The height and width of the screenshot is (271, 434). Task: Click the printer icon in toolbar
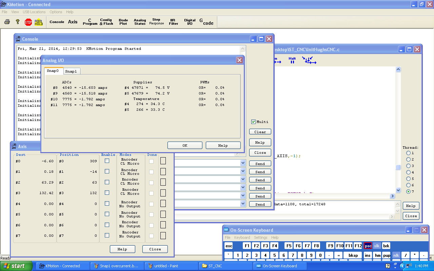coord(7,22)
